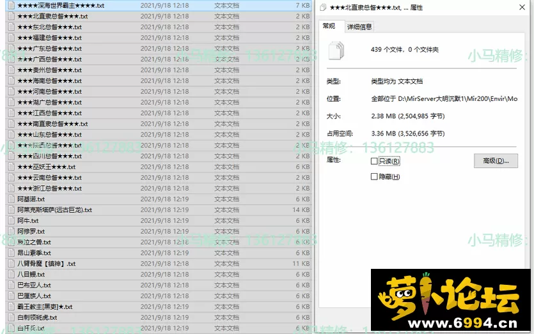Click the icon beside ★★★四川总督★★★.txt
Image resolution: width=534 pixels, height=334 pixels.
12,156
